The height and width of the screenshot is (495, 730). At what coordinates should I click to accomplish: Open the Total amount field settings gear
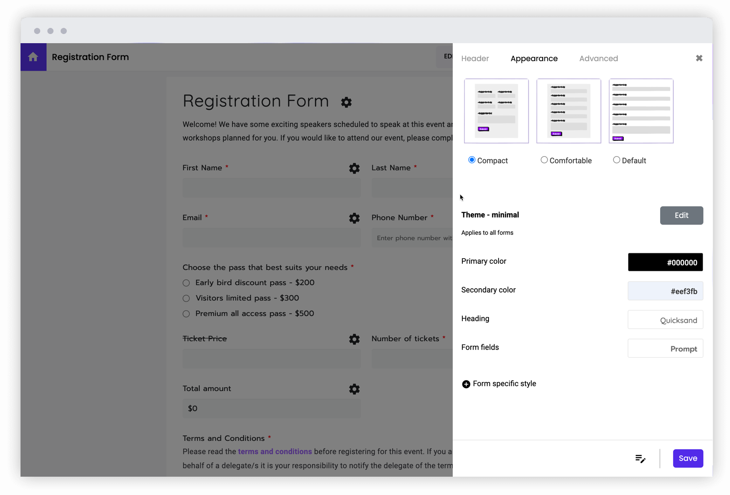click(354, 389)
